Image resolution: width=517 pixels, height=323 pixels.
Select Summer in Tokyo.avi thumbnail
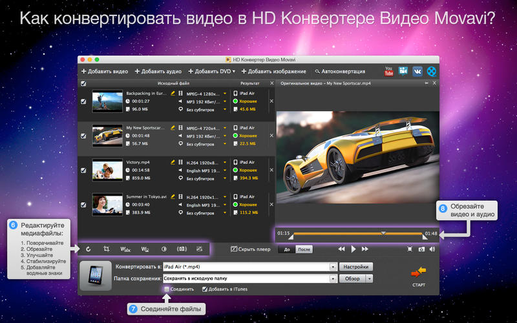[107, 205]
